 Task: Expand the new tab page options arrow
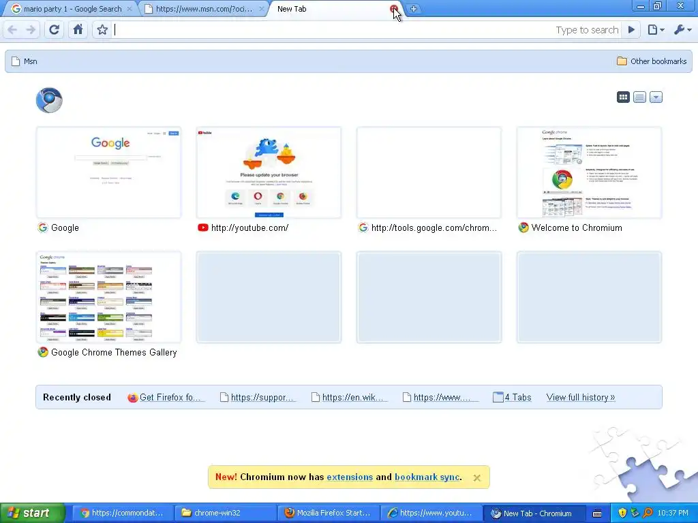(x=656, y=97)
